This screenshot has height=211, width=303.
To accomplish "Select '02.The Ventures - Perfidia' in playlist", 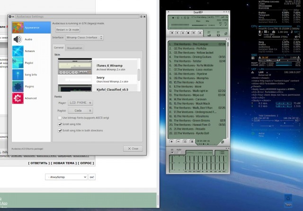I will (197, 48).
